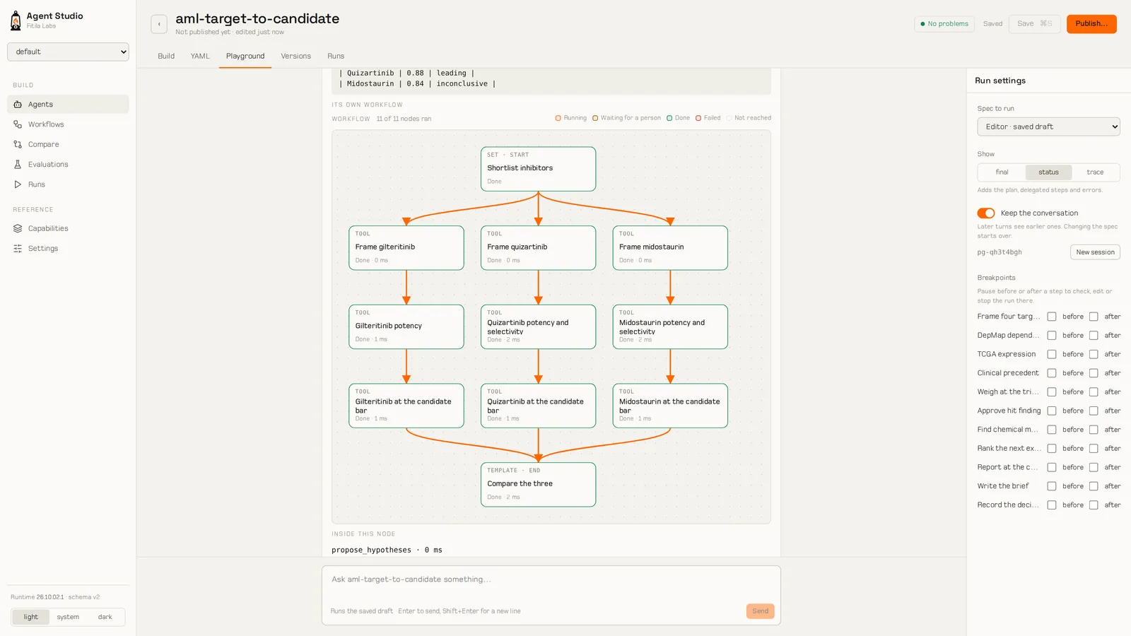The width and height of the screenshot is (1131, 636).
Task: Click the Running legend marker
Action: click(558, 118)
